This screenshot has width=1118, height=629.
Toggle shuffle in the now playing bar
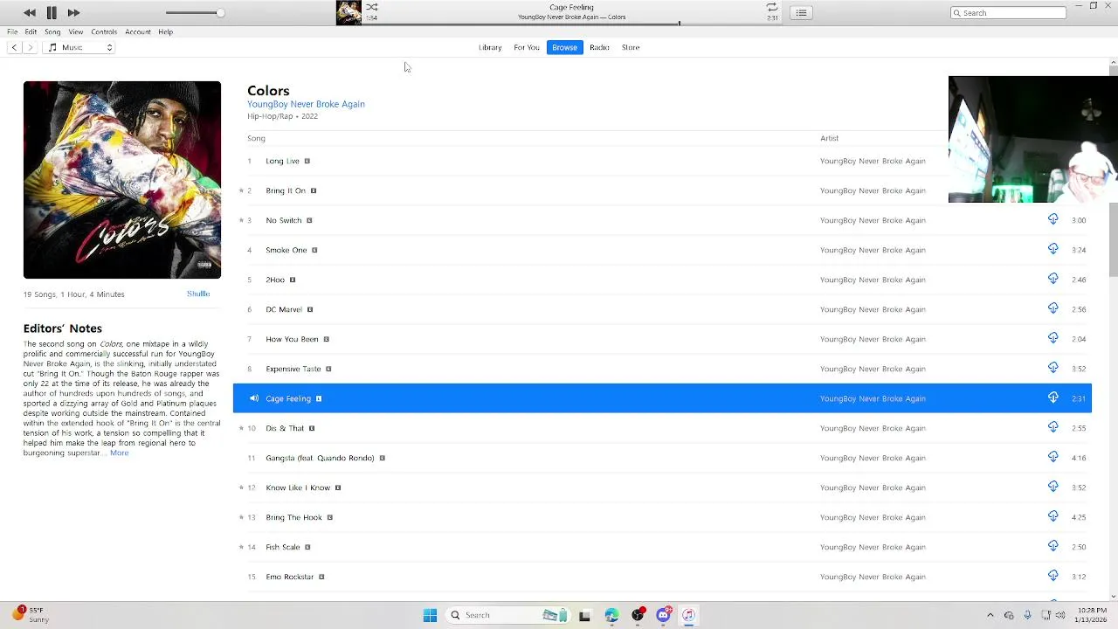372,7
